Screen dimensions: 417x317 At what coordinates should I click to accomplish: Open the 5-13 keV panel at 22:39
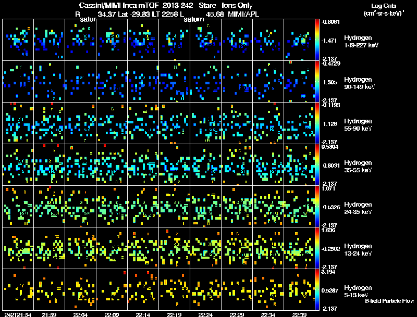click(299, 290)
